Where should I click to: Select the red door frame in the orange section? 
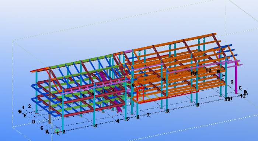click(140, 95)
